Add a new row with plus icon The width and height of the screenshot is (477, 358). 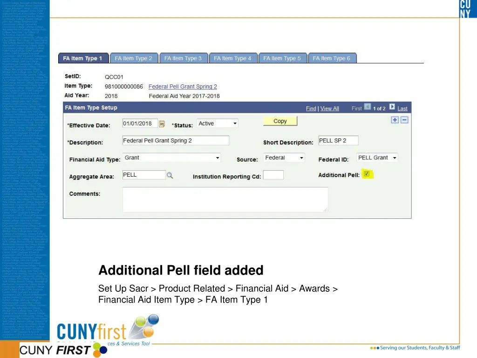point(395,120)
